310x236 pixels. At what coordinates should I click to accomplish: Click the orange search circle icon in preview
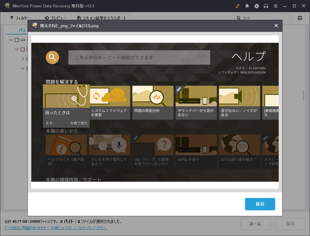52,58
